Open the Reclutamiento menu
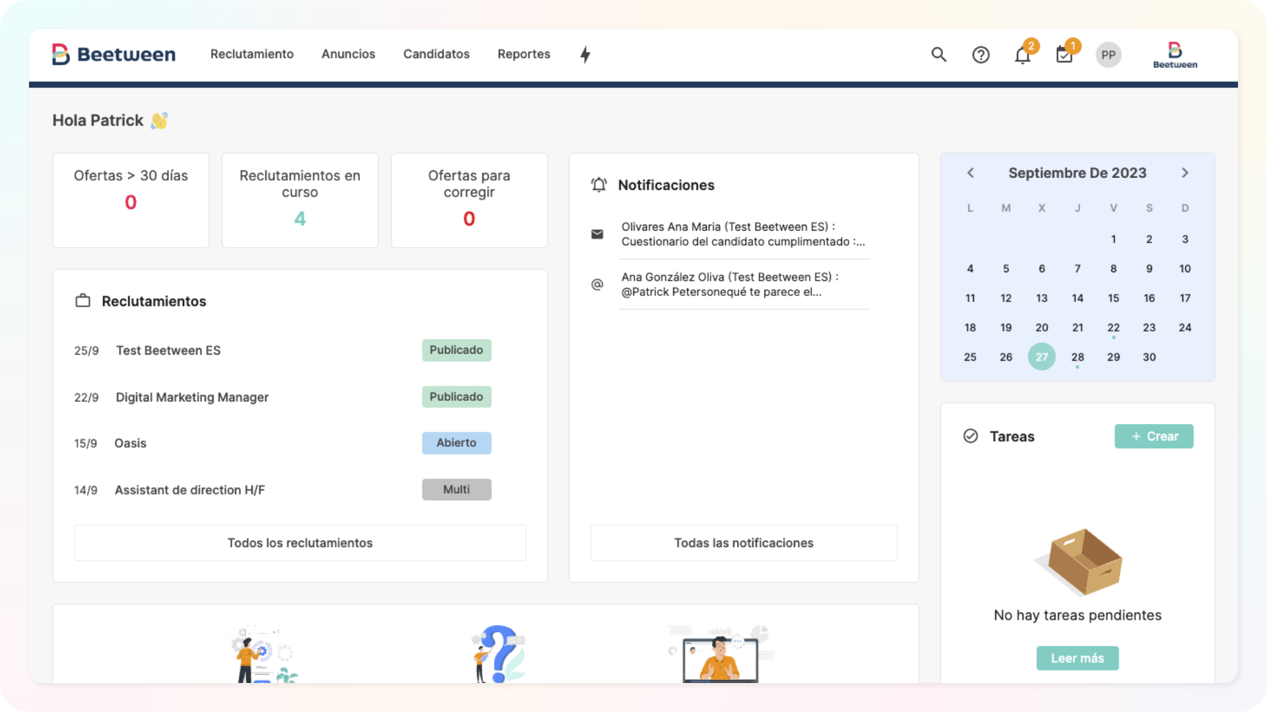The image size is (1267, 712). point(251,54)
